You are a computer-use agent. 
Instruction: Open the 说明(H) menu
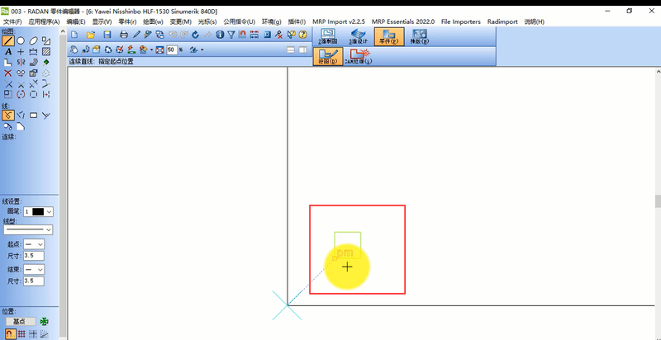[x=534, y=22]
